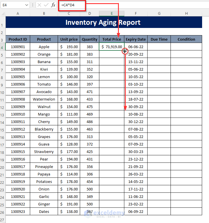Select Lemon quantity 320 cell
209x223 pixels.
point(90,77)
